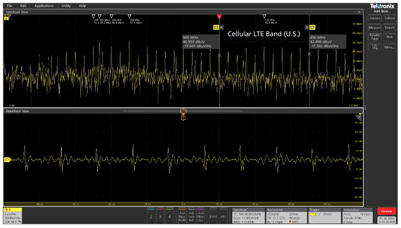Click the Add New Math badge
The image size is (401, 228).
point(182,216)
